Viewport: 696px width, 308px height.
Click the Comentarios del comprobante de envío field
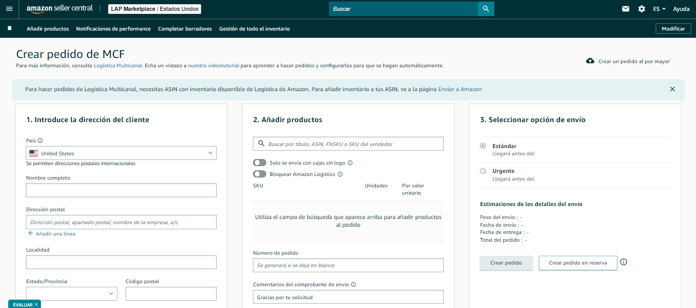pyautogui.click(x=348, y=297)
